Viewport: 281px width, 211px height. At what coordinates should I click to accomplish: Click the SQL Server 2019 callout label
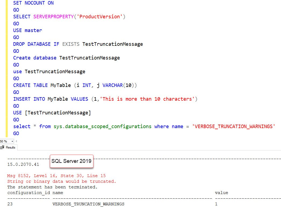coord(72,161)
